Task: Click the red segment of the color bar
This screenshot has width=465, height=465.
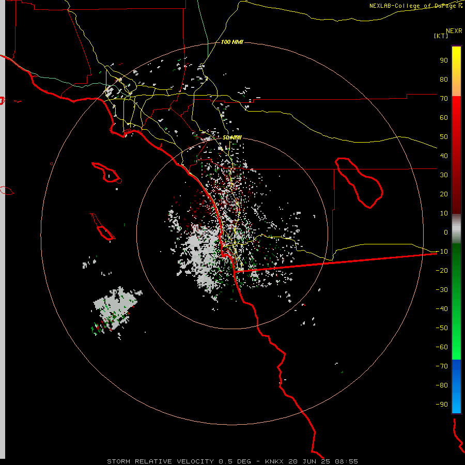Action: 456,155
